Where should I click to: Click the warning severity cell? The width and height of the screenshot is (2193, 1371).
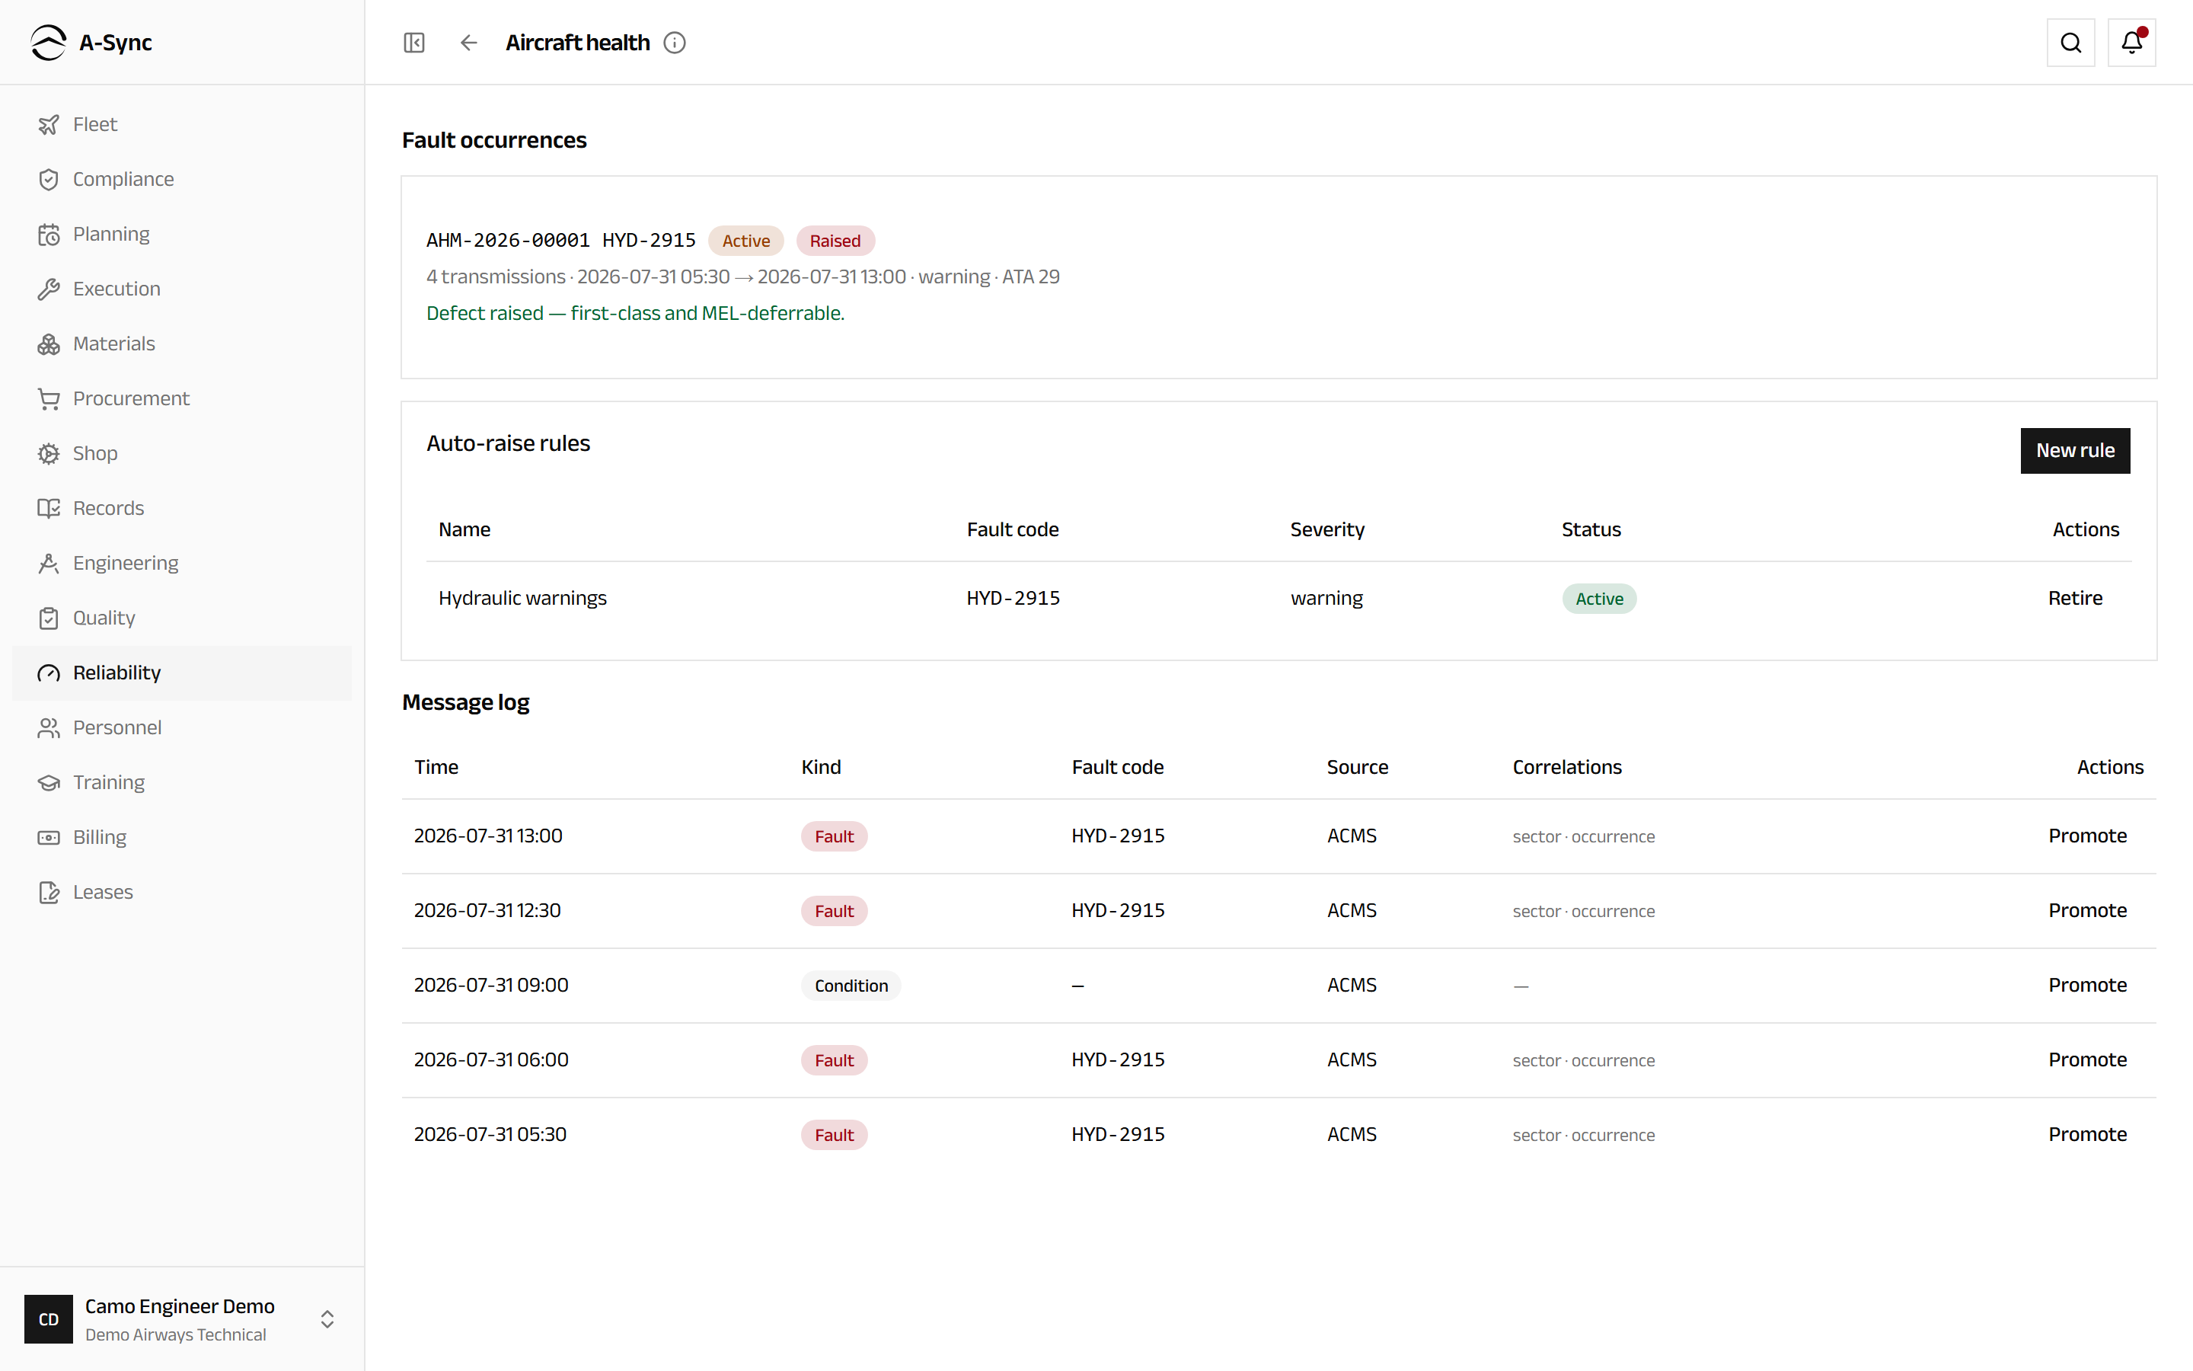click(x=1326, y=599)
